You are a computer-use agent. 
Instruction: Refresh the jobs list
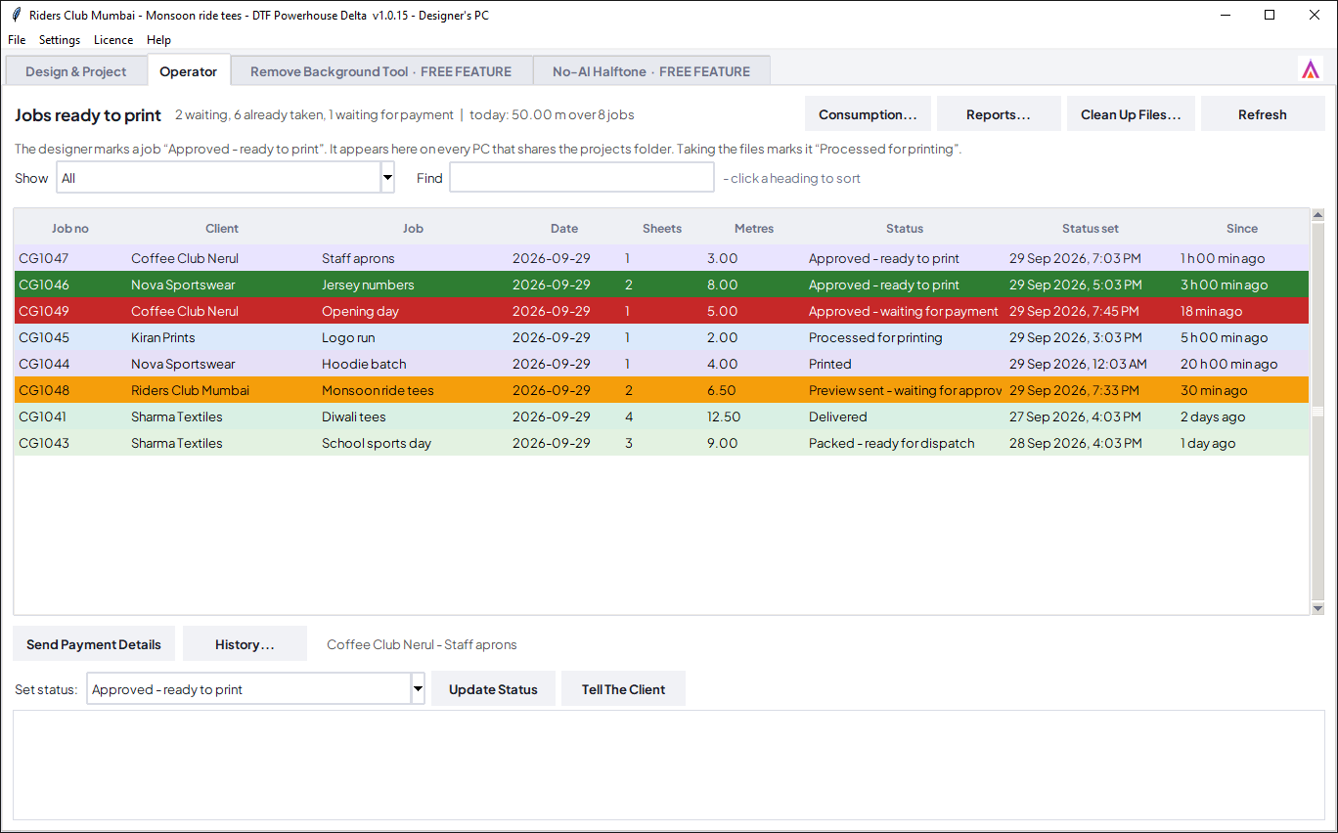pos(1263,114)
